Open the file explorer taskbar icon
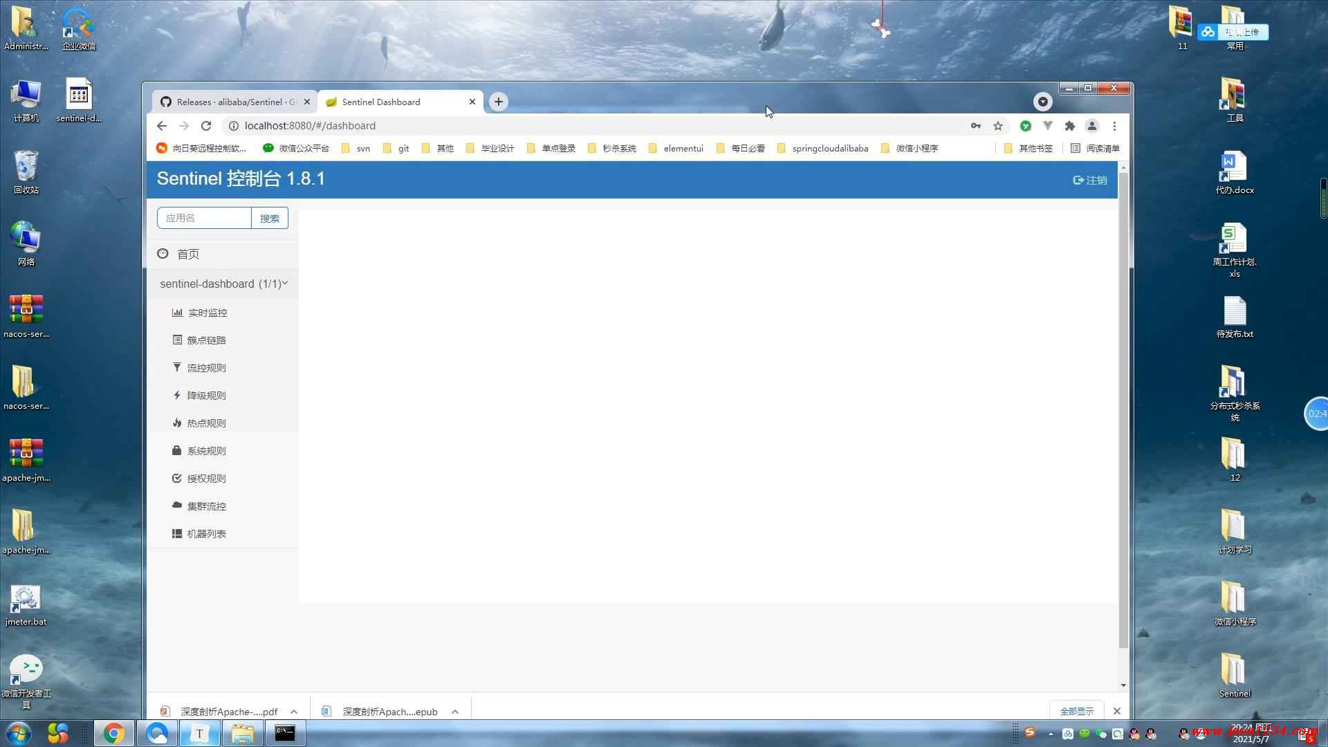The height and width of the screenshot is (747, 1328). (x=242, y=733)
